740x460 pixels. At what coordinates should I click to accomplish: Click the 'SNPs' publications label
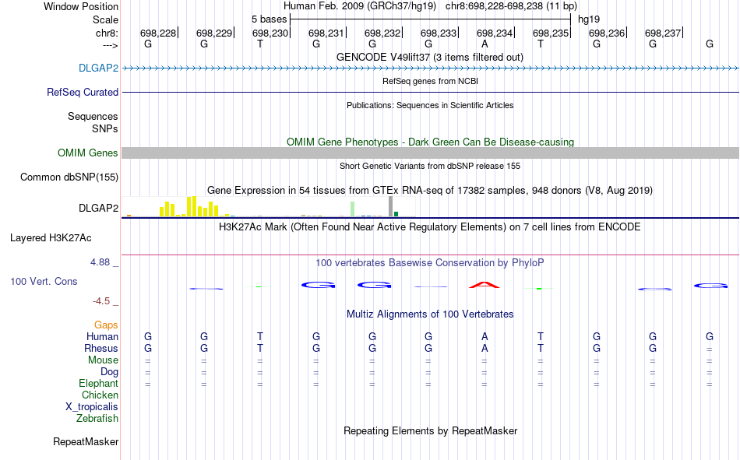[x=105, y=128]
